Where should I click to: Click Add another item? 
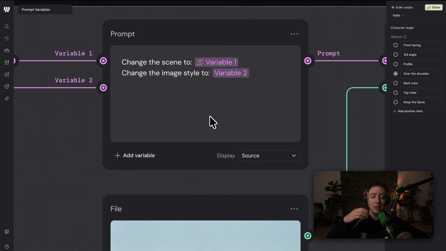[408, 111]
